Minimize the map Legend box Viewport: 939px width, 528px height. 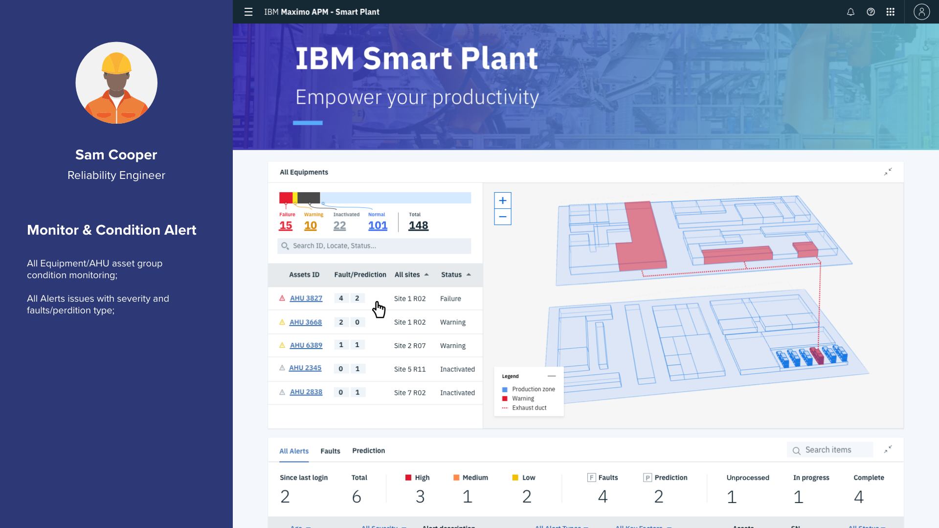(x=552, y=376)
